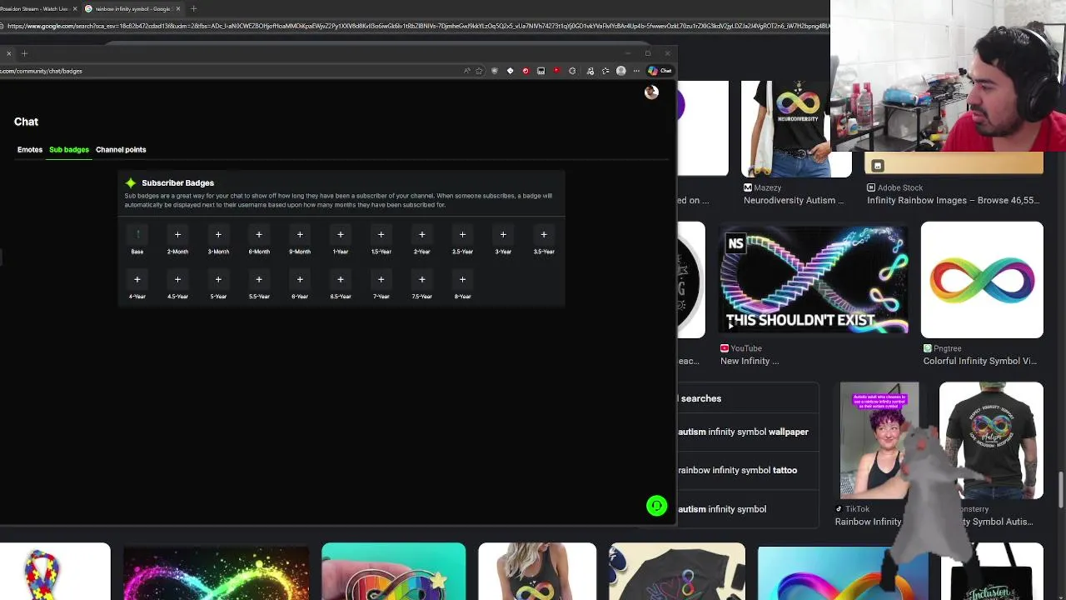1066x600 pixels.
Task: Open the Neurodiversity tote bag image
Action: click(796, 129)
